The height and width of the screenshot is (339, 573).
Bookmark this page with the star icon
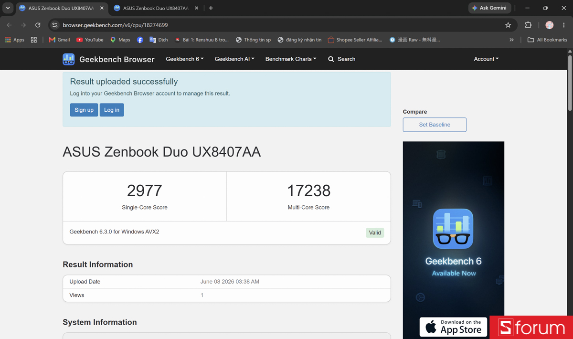click(x=508, y=25)
